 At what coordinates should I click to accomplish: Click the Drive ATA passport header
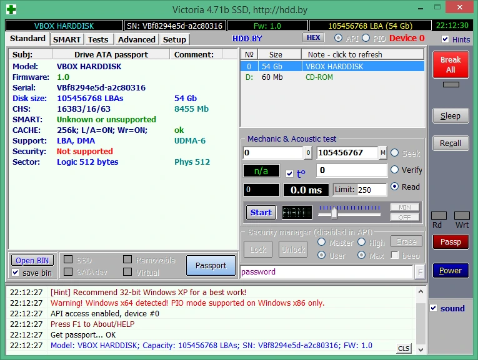coord(111,54)
